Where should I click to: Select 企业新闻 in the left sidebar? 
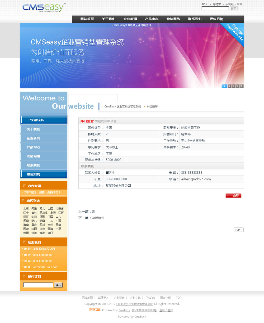tap(34, 138)
